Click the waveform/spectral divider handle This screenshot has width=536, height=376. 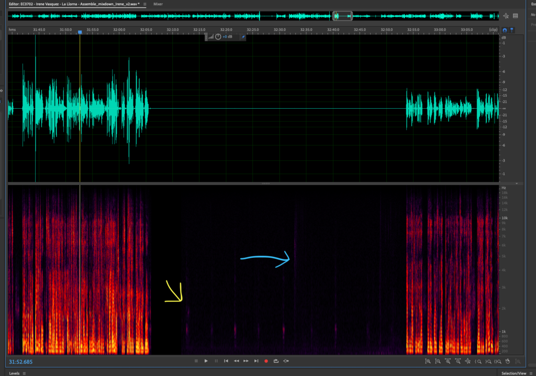click(x=265, y=184)
